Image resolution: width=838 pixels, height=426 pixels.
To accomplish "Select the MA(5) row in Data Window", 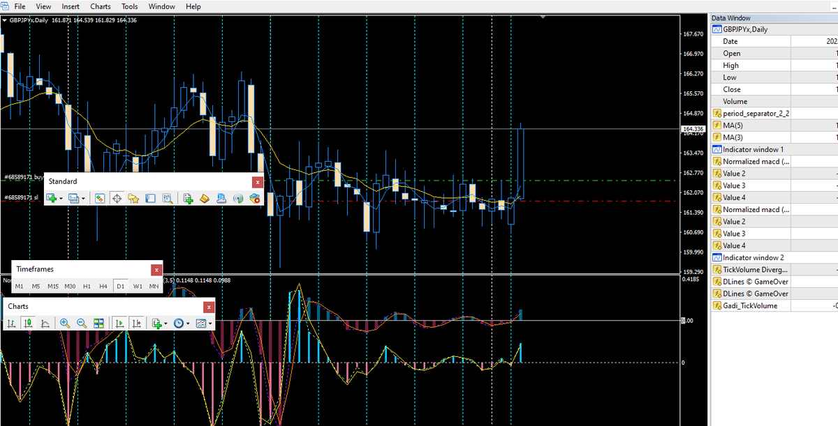I will 774,125.
